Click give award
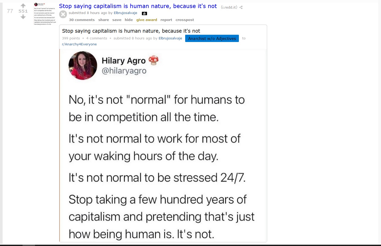The image size is (381, 246). pyautogui.click(x=147, y=20)
